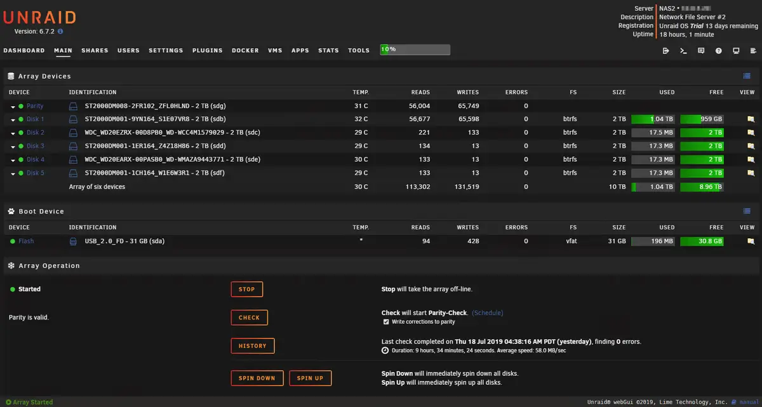Expand the arrow beside Disk 4
This screenshot has width=762, height=407.
tap(13, 160)
